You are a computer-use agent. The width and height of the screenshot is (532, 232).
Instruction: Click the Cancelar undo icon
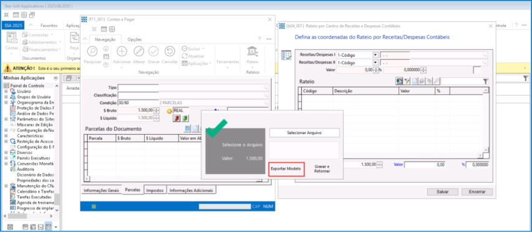[170, 51]
